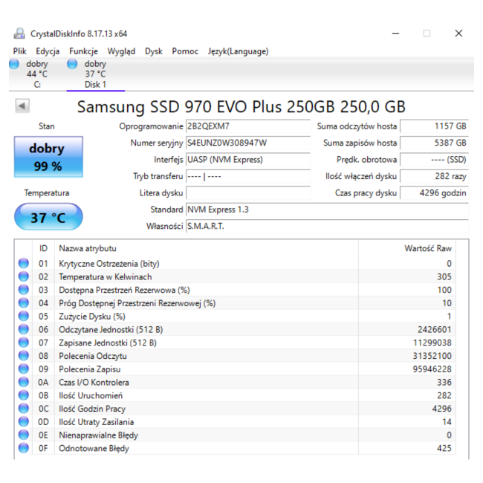Viewport: 483px width, 483px height.
Task: Click the Własności field S.M.A.R.T.
Action: click(x=327, y=226)
